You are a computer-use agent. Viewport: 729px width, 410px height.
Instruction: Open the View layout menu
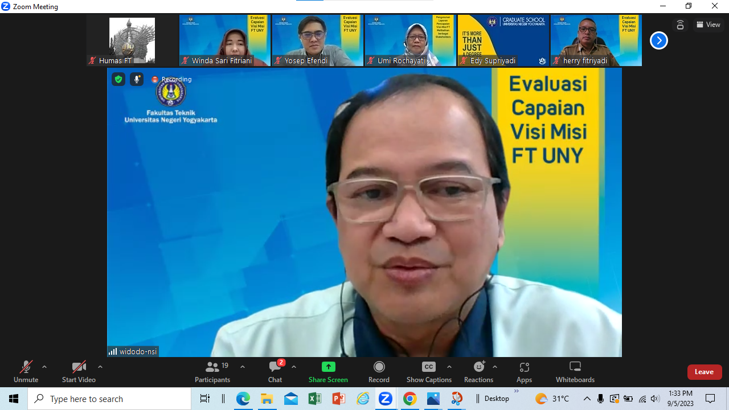click(708, 24)
